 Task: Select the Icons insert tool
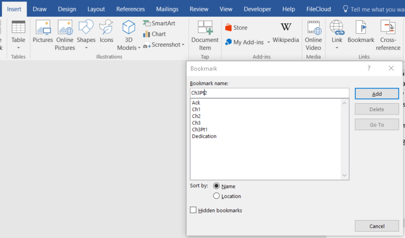(106, 29)
